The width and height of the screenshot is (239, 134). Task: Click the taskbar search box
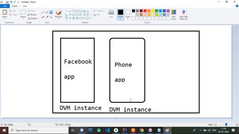click(38, 130)
